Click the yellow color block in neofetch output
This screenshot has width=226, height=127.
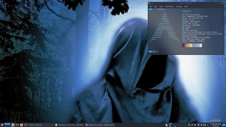pos(191,46)
